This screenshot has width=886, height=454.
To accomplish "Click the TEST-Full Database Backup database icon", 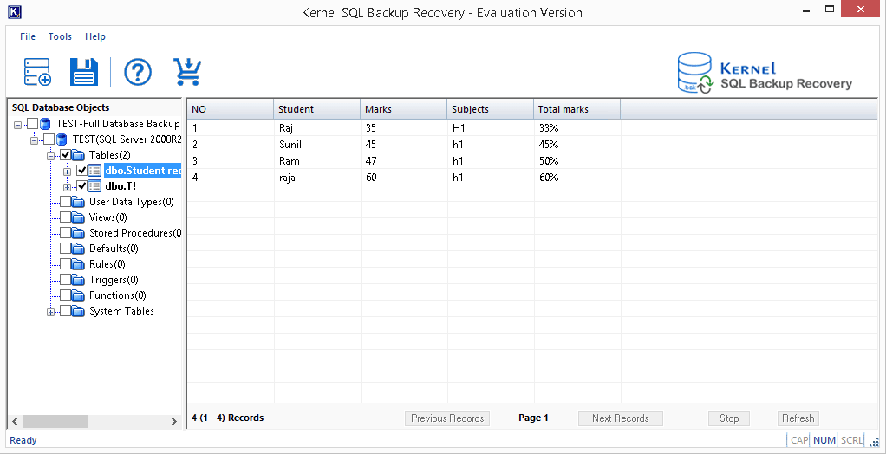I will (x=45, y=124).
